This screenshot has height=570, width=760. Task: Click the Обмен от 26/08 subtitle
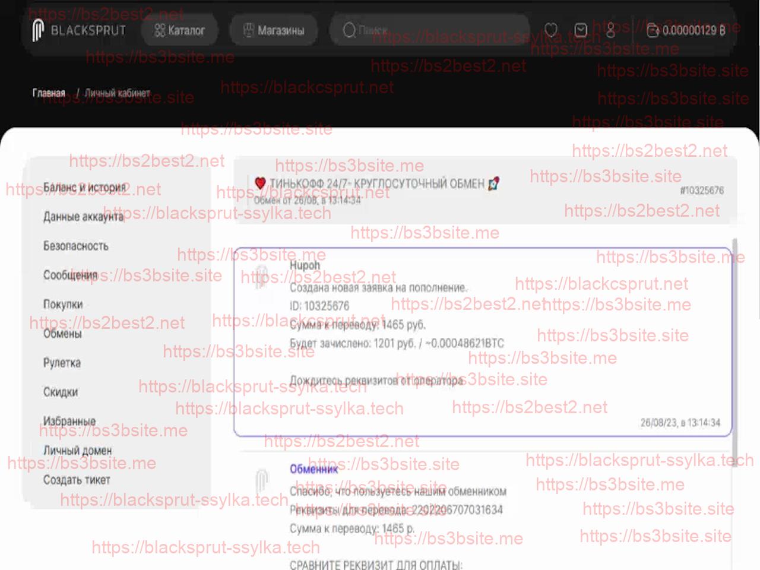(x=307, y=200)
